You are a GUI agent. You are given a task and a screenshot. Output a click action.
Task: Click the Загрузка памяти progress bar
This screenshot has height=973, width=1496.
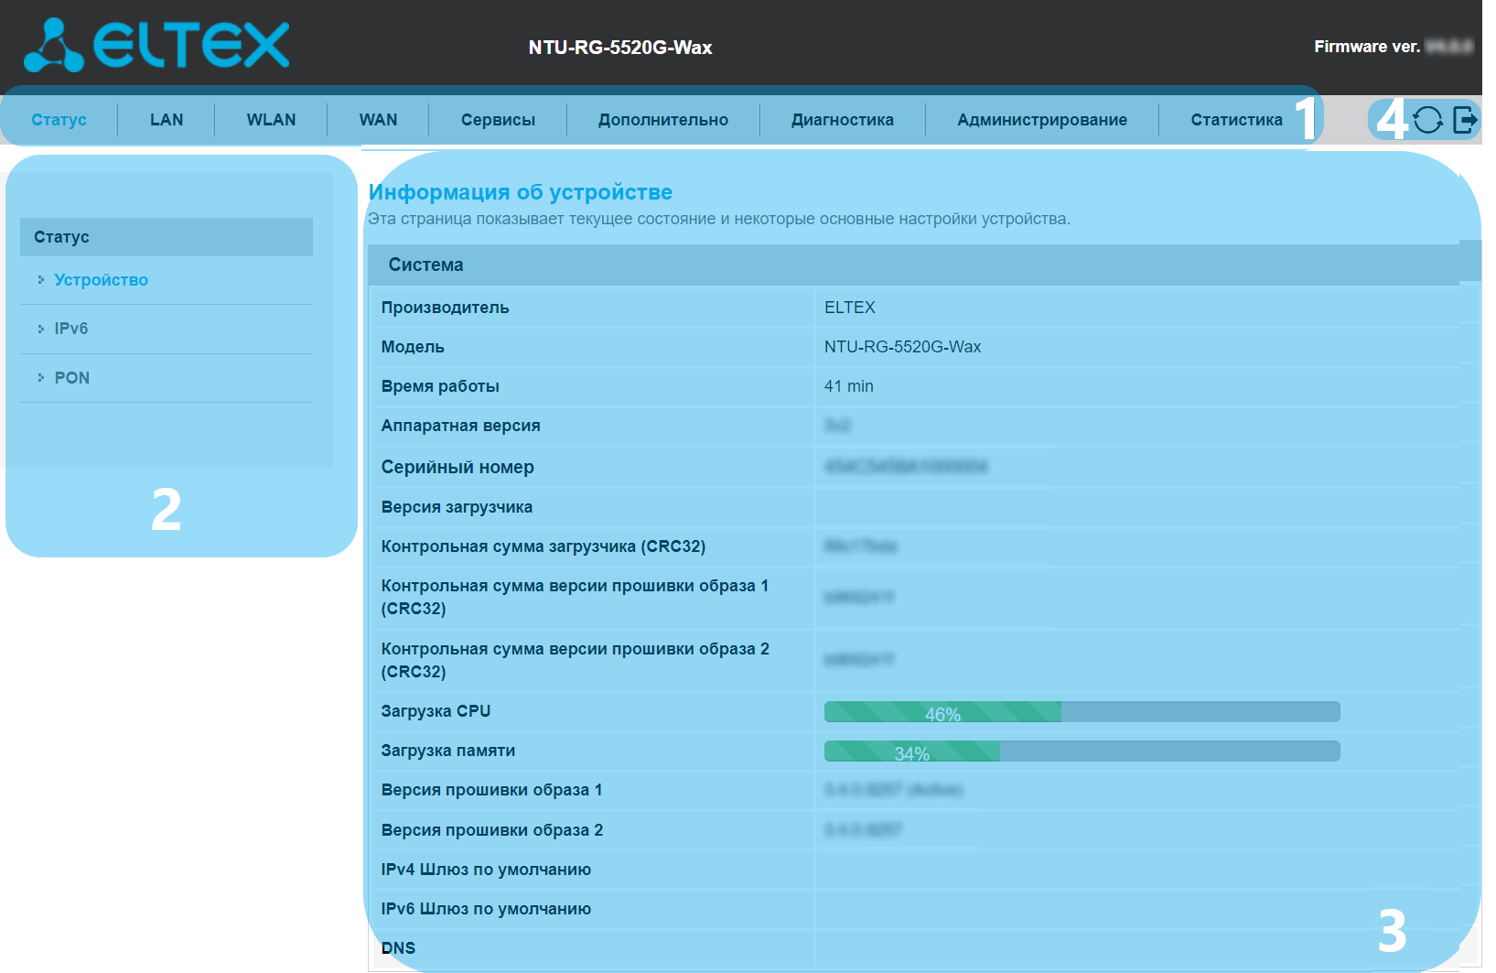(x=1082, y=751)
